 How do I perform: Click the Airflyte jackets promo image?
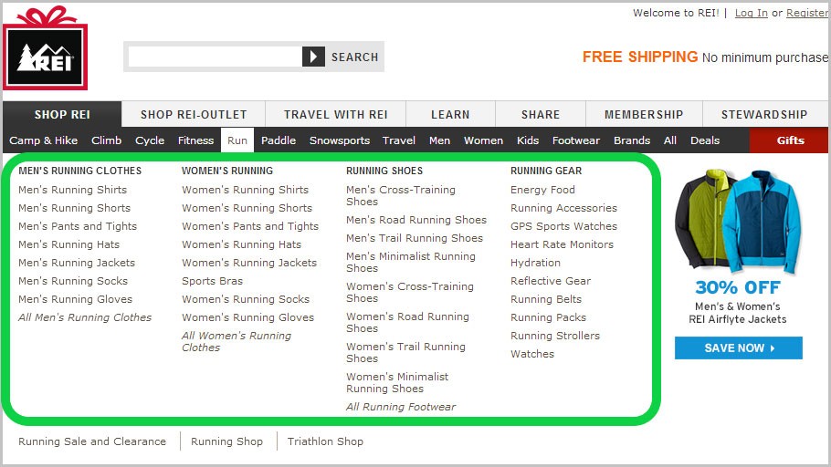pos(738,222)
